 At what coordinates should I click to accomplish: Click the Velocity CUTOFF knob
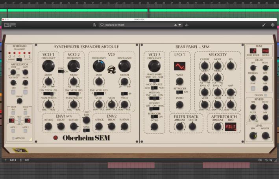point(205,66)
